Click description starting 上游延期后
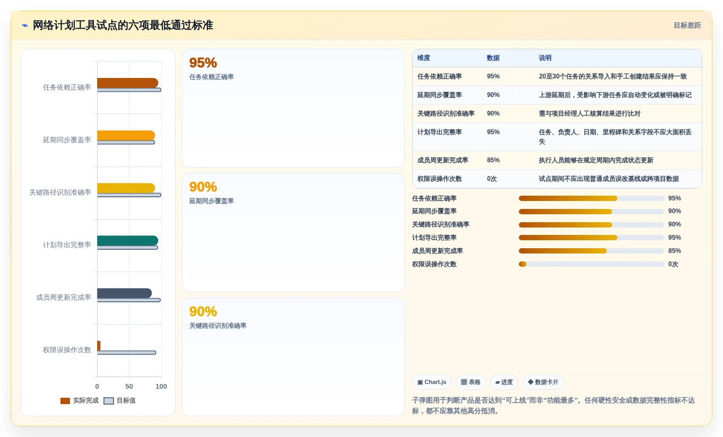Viewport: 723px width, 437px height. (615, 95)
